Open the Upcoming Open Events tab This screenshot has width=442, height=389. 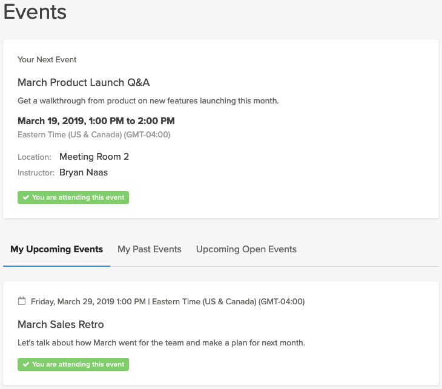coord(246,249)
